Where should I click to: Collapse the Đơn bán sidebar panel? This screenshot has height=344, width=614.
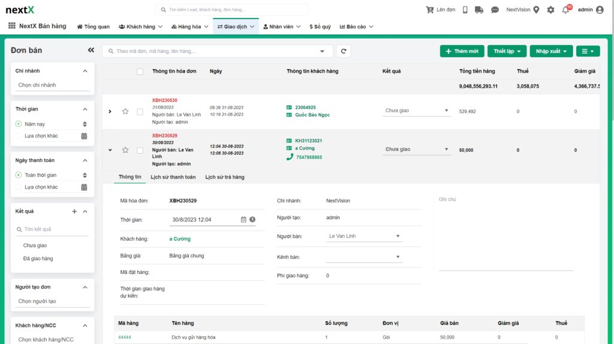point(91,50)
